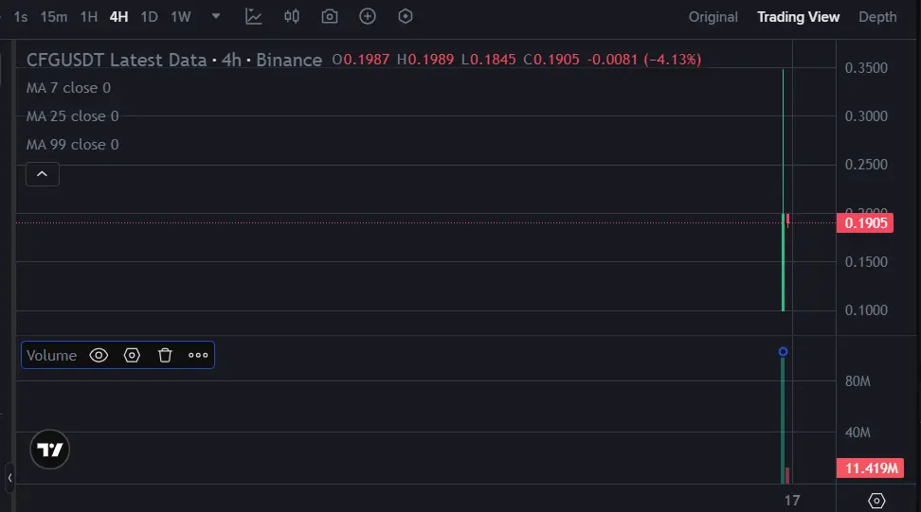The height and width of the screenshot is (512, 921).
Task: Open axis settings hexagon icon at bottom right
Action: point(876,501)
